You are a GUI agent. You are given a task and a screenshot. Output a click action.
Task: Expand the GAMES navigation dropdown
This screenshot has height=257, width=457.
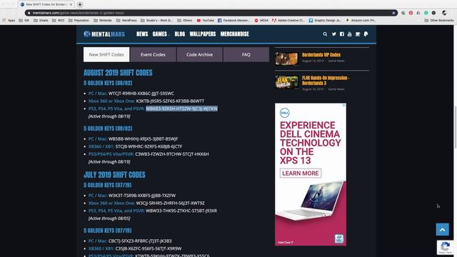pyautogui.click(x=161, y=34)
